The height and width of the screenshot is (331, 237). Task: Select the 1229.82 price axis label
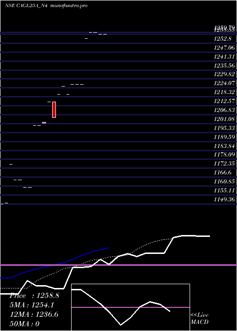tap(225, 74)
